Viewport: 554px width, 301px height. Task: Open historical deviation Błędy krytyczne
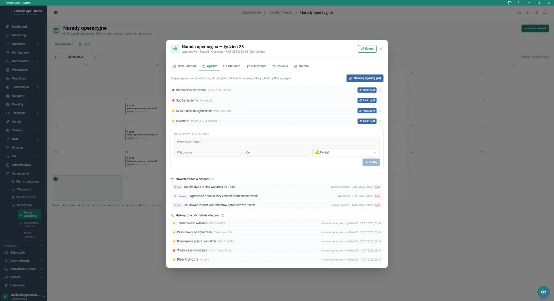[277, 260]
